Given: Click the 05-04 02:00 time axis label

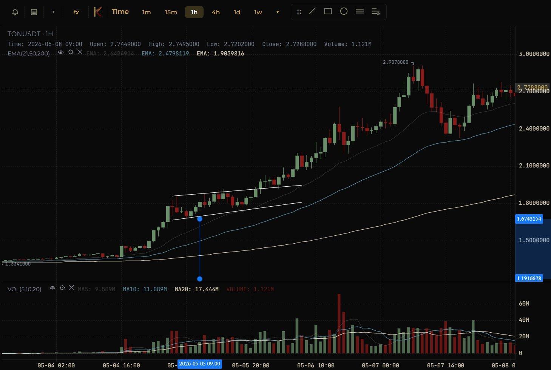Looking at the screenshot, I should [x=56, y=365].
